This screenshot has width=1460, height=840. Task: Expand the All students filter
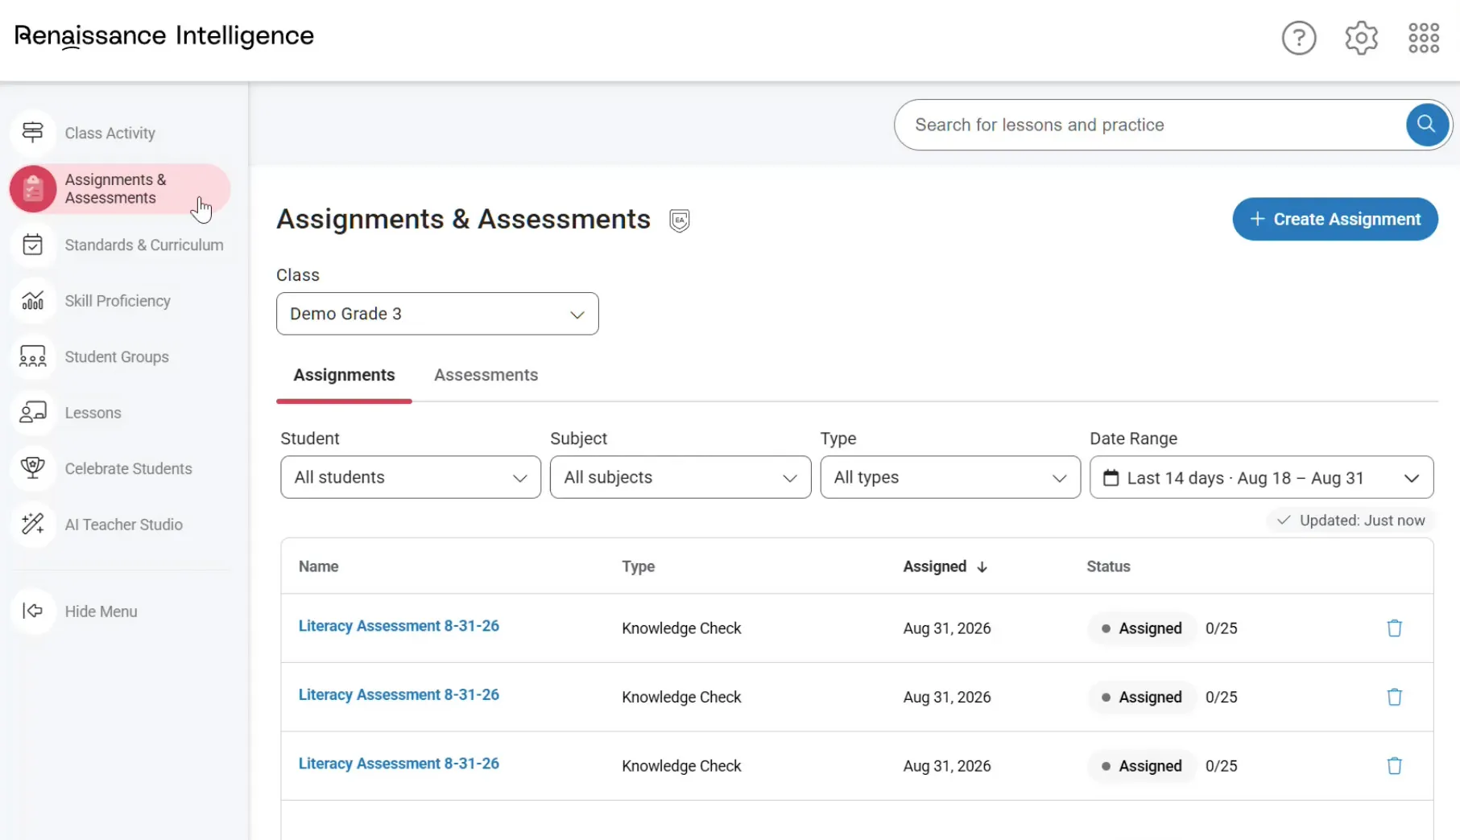click(411, 477)
